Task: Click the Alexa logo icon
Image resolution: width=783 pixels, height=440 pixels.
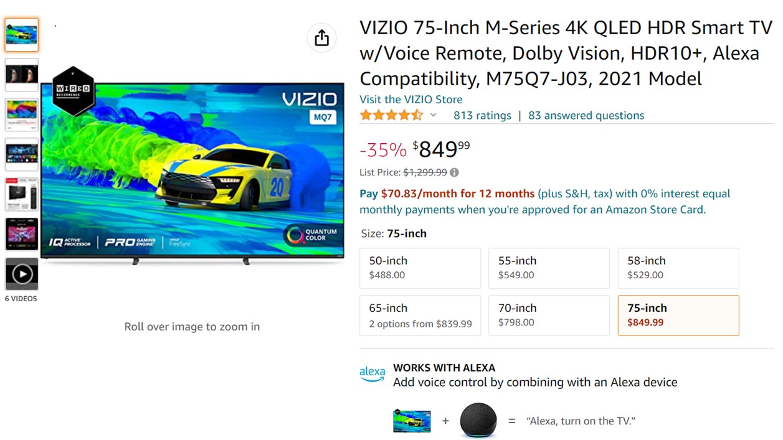Action: pyautogui.click(x=372, y=373)
